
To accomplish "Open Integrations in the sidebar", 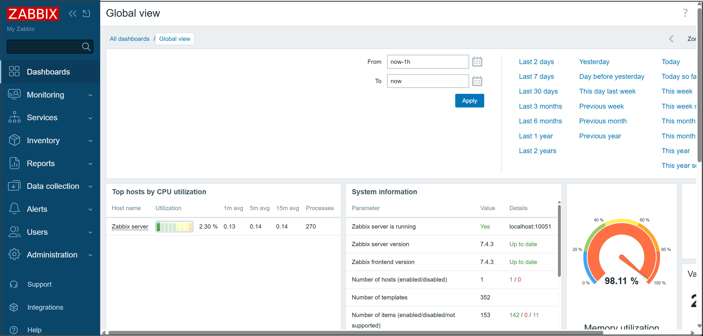I will (x=45, y=307).
